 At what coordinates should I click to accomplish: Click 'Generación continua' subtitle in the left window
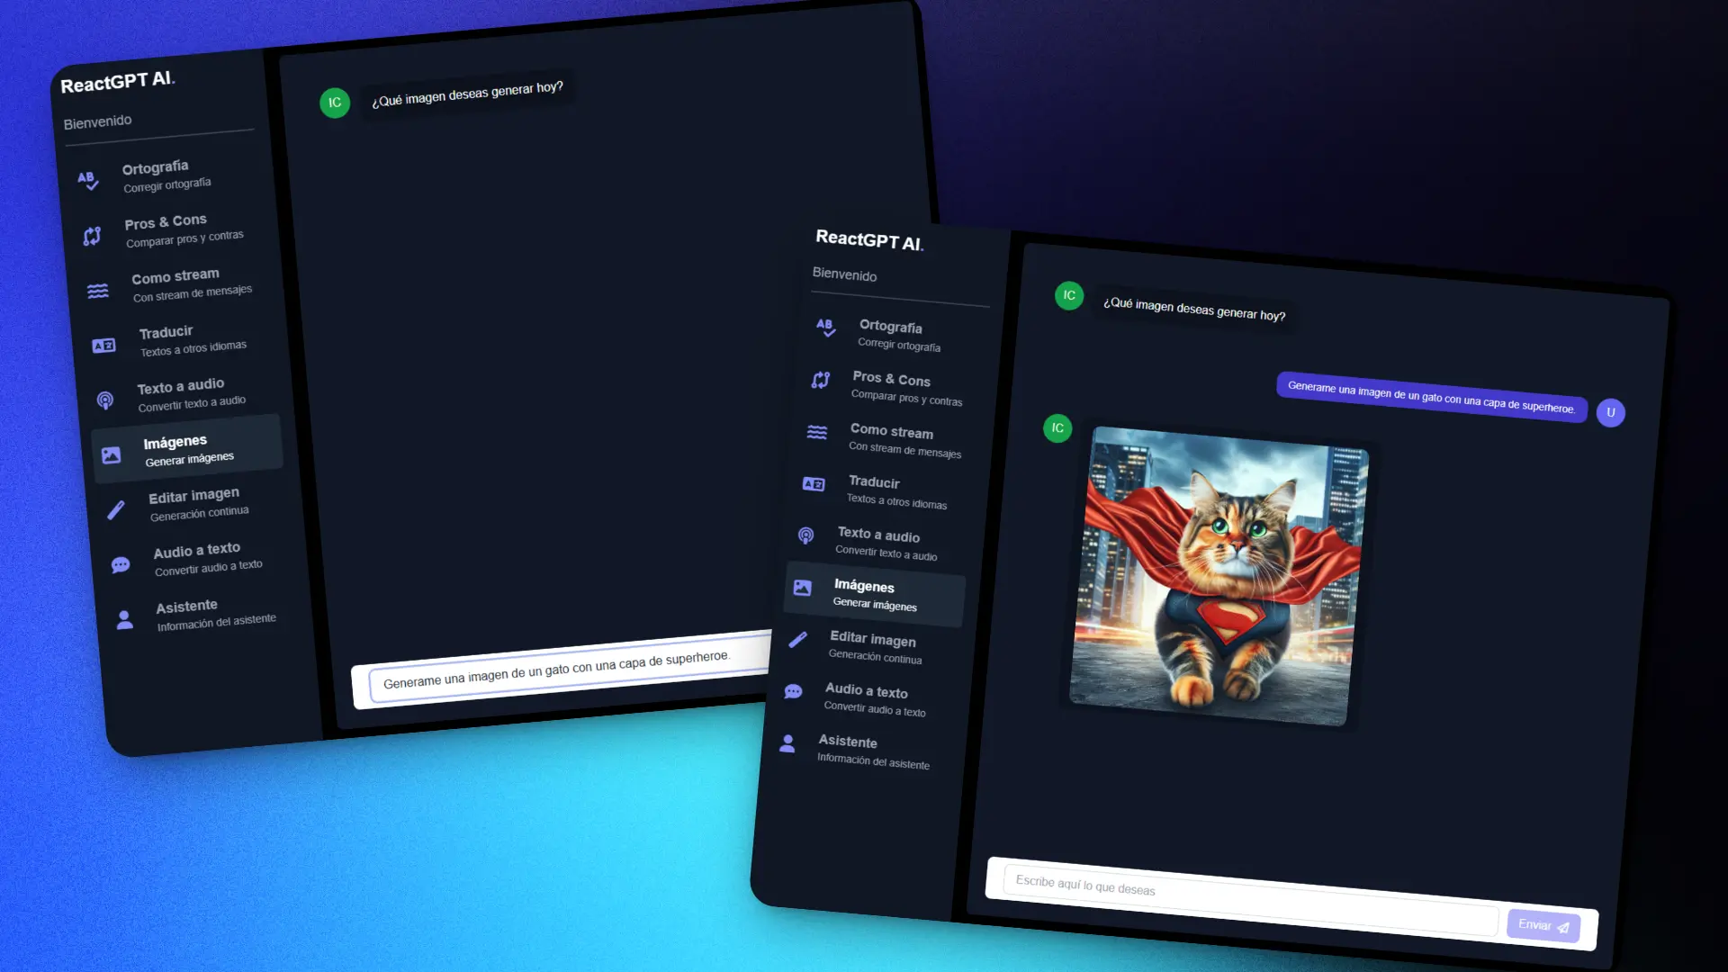(x=199, y=513)
